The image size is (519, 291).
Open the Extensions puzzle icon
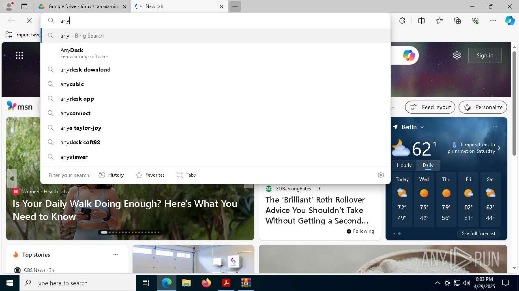(x=402, y=21)
